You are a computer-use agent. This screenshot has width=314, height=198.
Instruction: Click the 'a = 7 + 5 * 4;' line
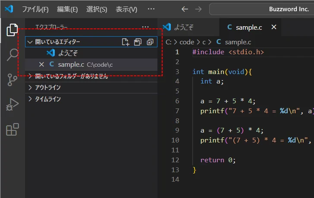pos(228,101)
